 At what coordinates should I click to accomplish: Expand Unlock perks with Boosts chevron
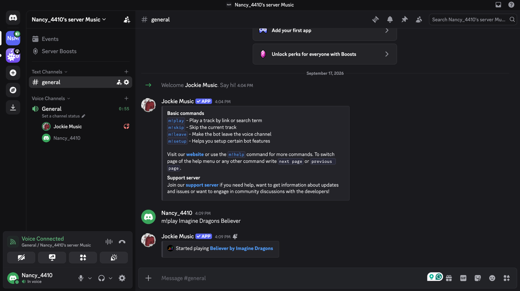[x=387, y=54]
